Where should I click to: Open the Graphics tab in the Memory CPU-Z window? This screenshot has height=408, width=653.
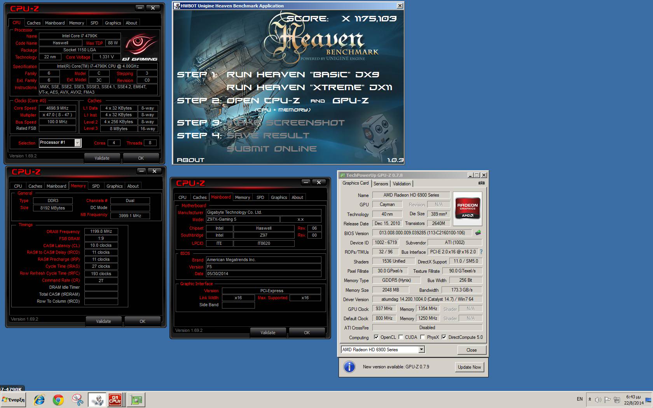(115, 186)
